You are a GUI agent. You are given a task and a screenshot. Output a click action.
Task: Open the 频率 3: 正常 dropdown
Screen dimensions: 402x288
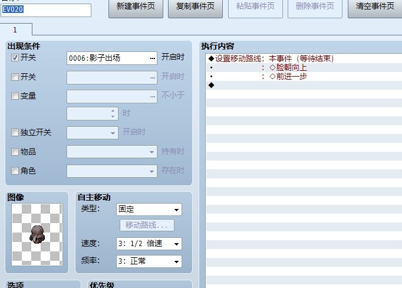(x=149, y=261)
